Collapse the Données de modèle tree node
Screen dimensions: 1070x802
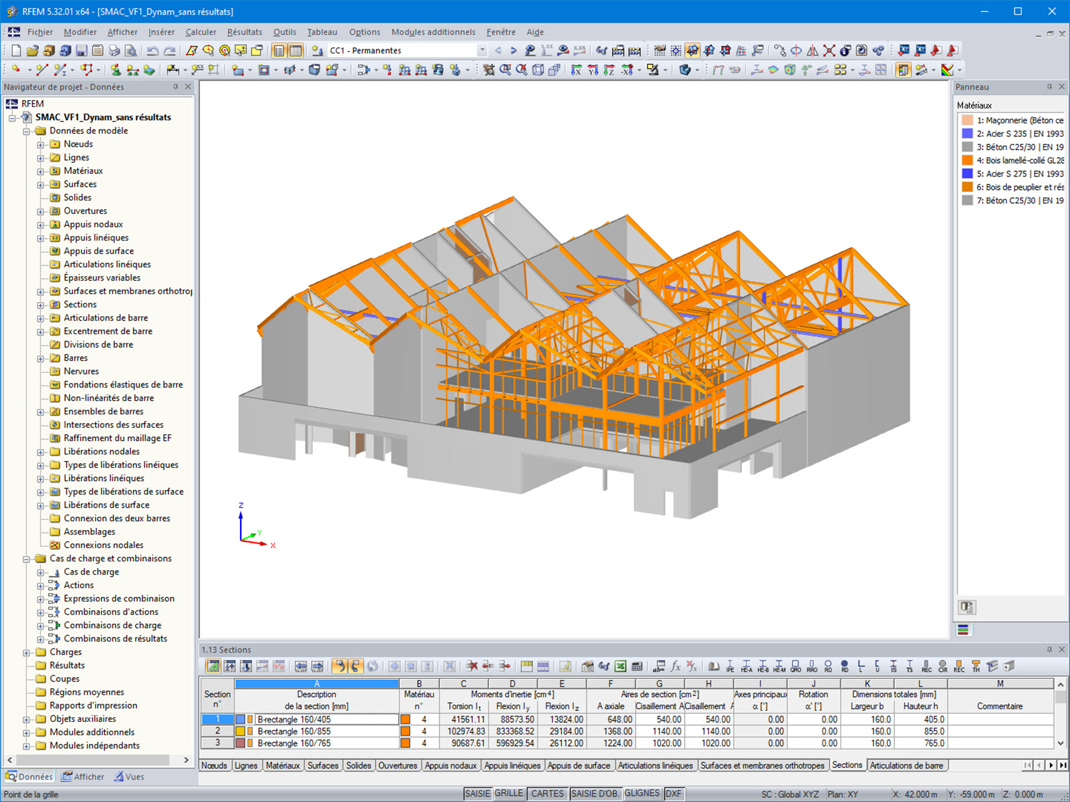(27, 131)
